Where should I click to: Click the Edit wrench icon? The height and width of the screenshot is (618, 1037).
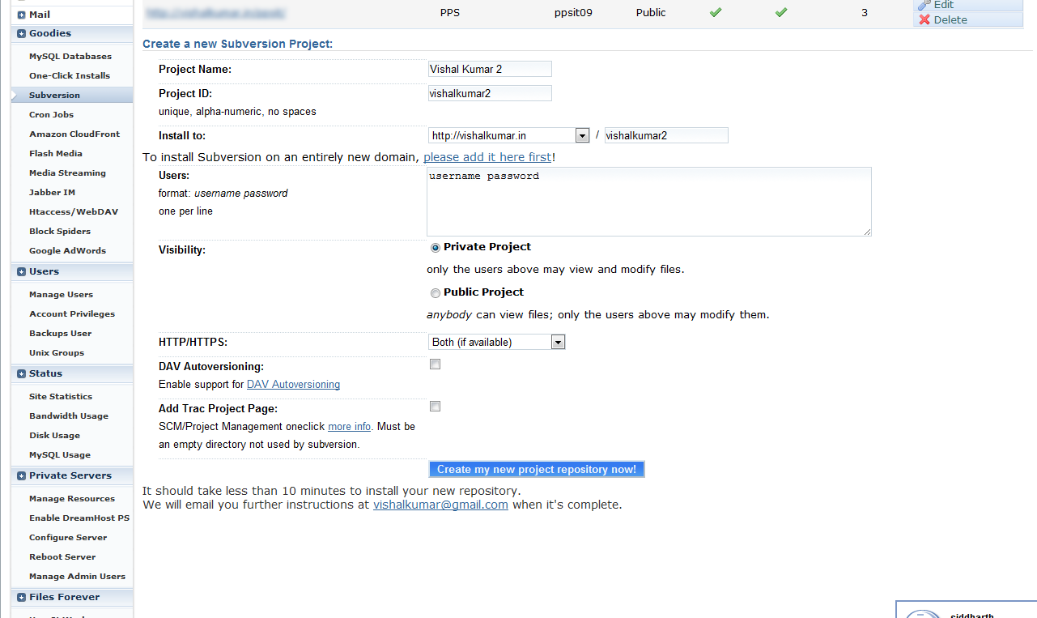point(924,4)
